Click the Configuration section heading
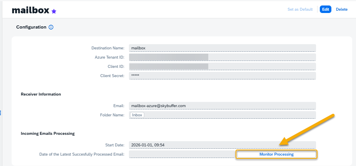This screenshot has height=166, width=356. pyautogui.click(x=31, y=27)
